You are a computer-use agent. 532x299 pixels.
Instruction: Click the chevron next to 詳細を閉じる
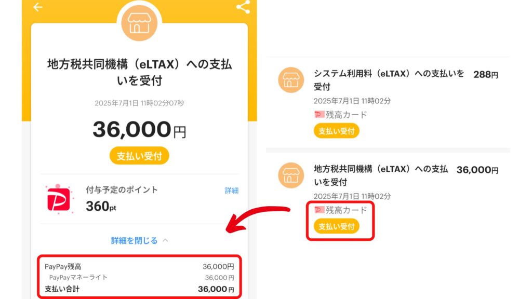165,240
